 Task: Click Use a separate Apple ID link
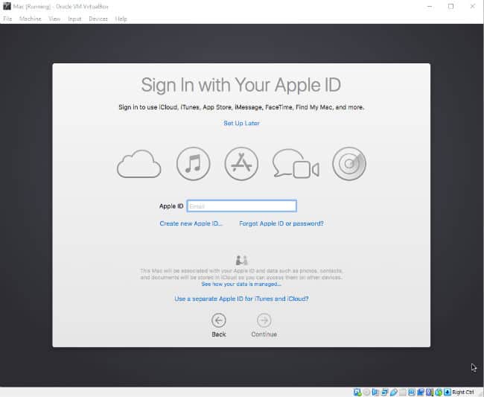coord(241,299)
